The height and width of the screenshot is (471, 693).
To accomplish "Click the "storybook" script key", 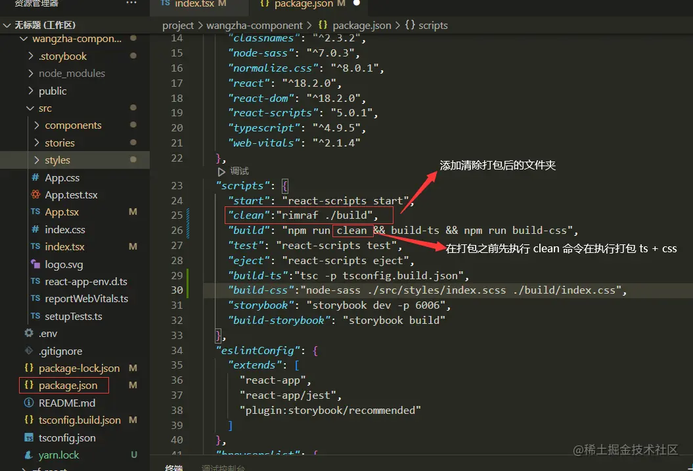I will 261,305.
